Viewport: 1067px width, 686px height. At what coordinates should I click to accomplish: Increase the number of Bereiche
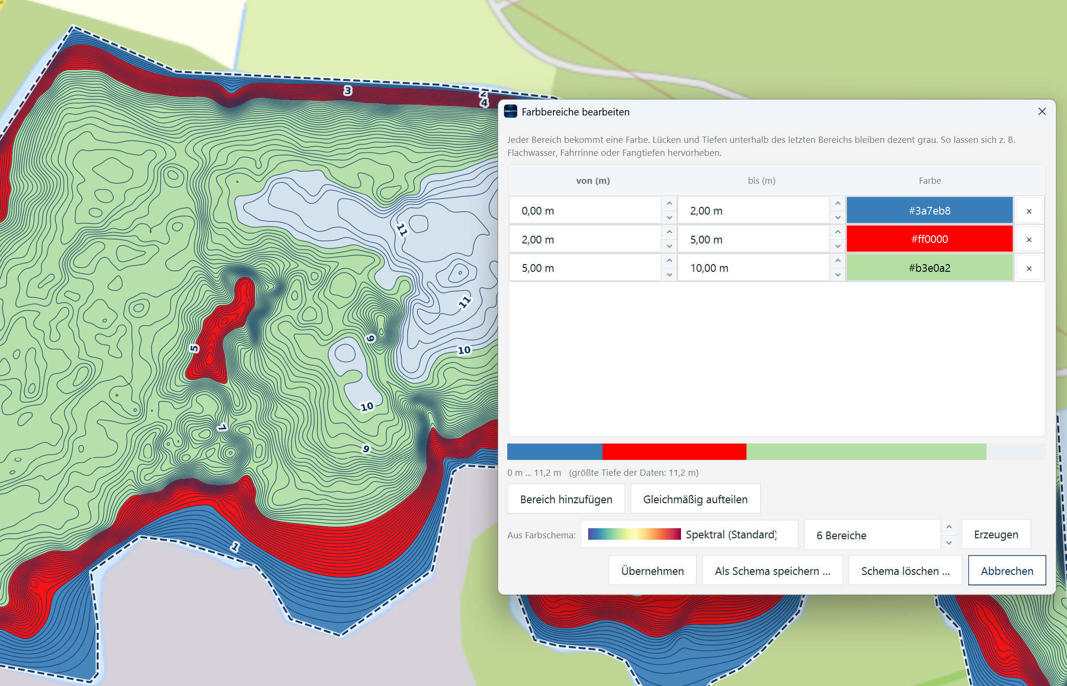coord(949,527)
